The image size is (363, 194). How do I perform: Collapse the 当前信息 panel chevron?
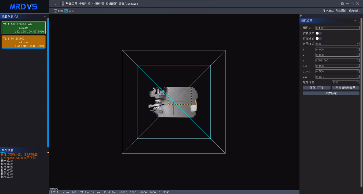coord(45,150)
